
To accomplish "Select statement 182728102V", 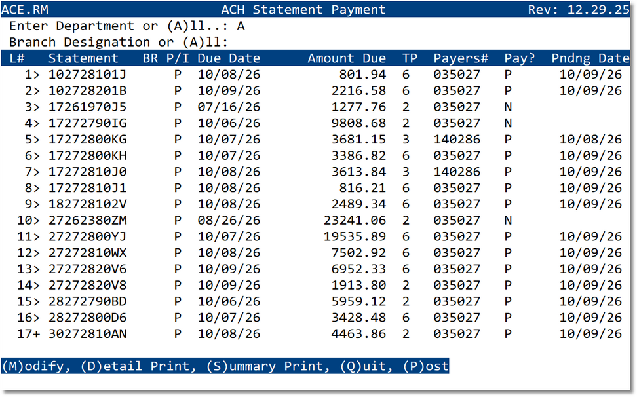I will click(x=87, y=204).
